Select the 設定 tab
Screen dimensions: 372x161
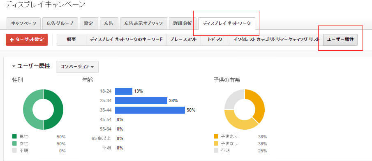pos(89,23)
